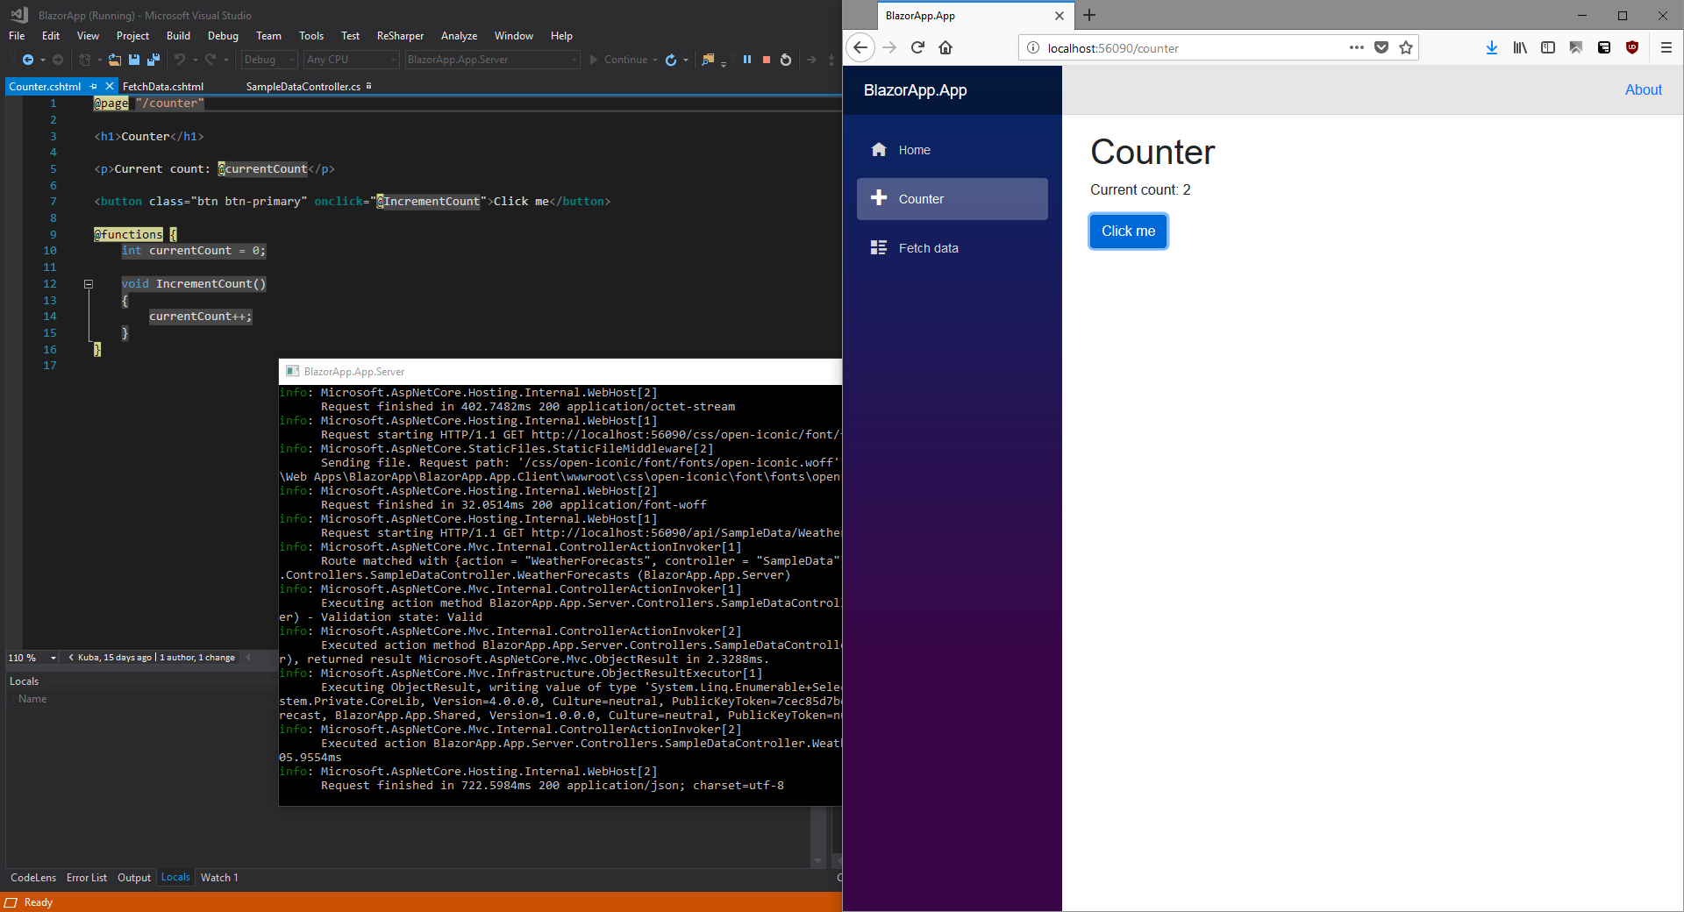The width and height of the screenshot is (1684, 912).
Task: Open the Build menu
Action: (x=178, y=36)
